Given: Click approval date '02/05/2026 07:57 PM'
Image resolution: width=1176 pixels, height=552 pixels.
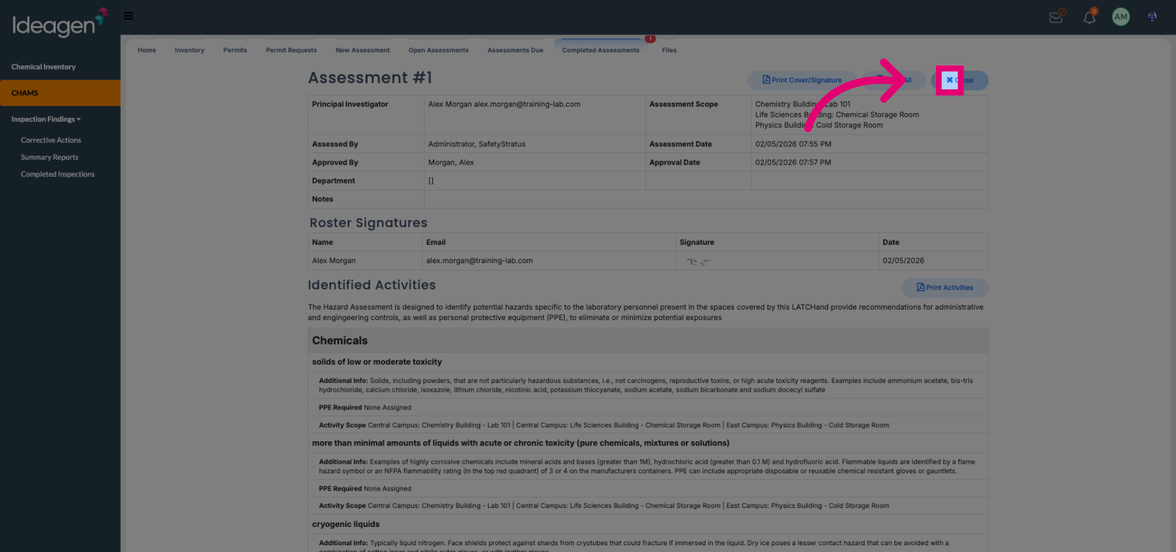Looking at the screenshot, I should click(793, 163).
